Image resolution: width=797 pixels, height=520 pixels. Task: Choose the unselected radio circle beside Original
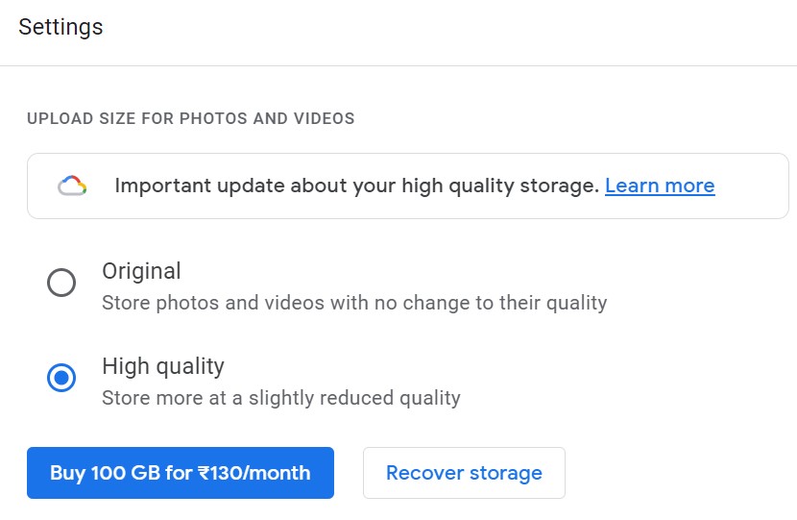point(61,283)
